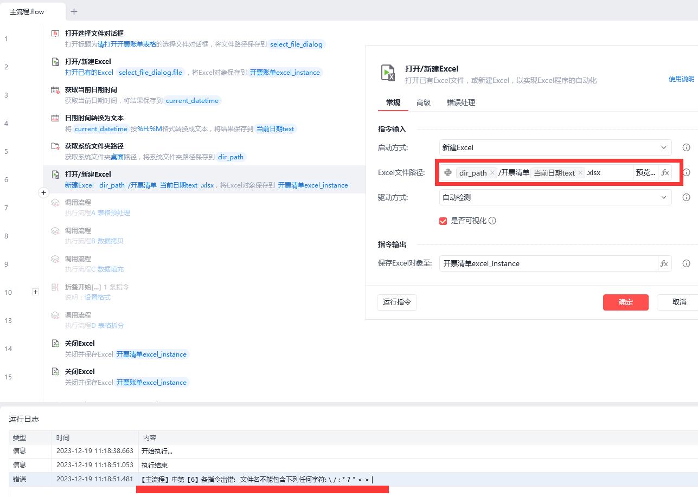Click the 预览 button in the file path field

click(x=645, y=173)
